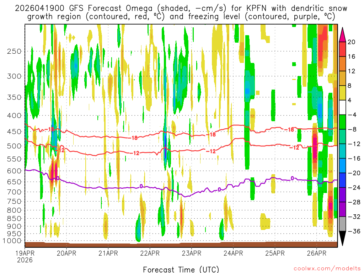Select the 26APR date on the time axis

tap(317, 253)
